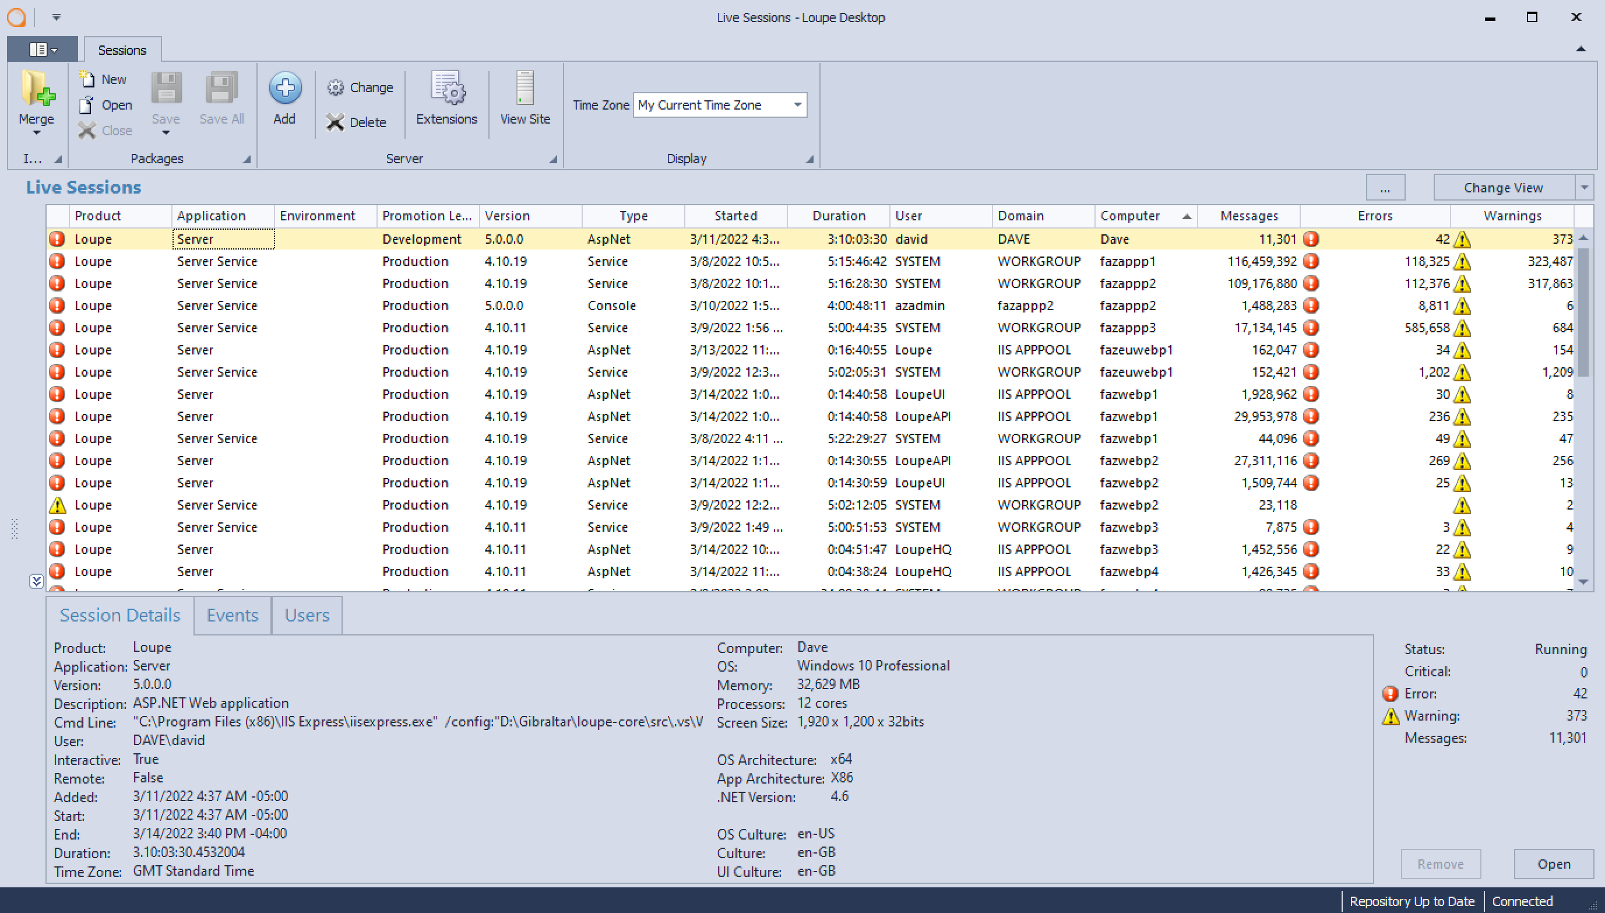Click the red Error icon in status summary
The height and width of the screenshot is (913, 1605).
[x=1390, y=694]
